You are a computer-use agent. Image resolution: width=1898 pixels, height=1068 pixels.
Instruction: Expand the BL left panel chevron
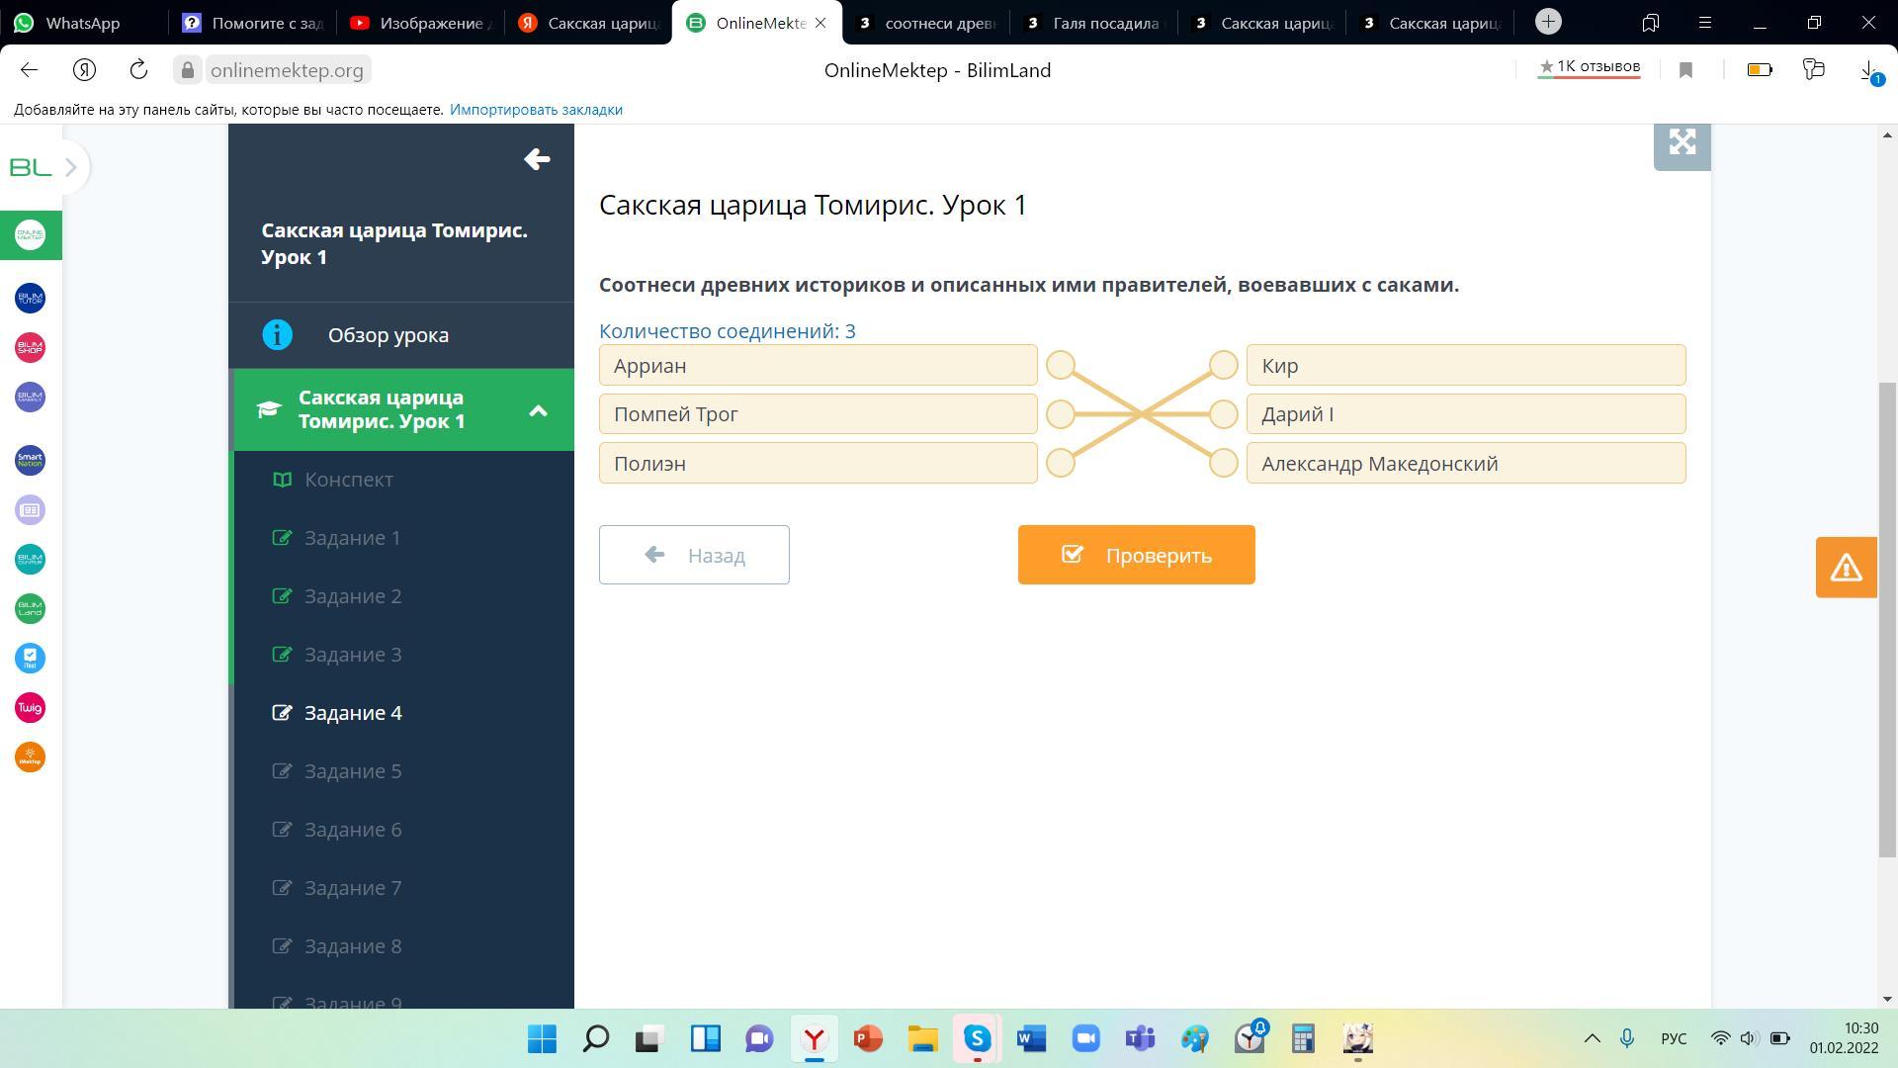click(x=71, y=167)
